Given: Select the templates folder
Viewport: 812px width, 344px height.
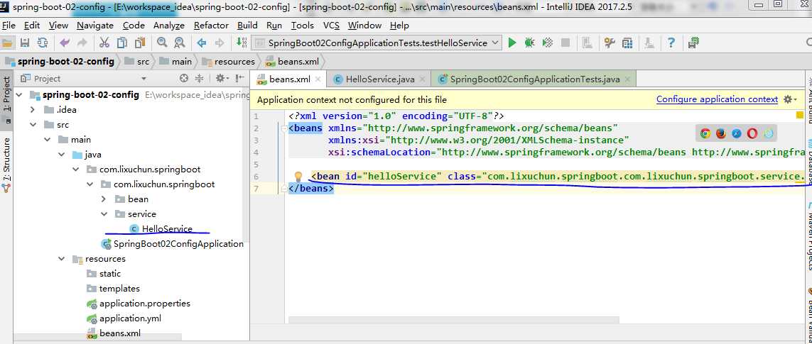Looking at the screenshot, I should [x=119, y=289].
